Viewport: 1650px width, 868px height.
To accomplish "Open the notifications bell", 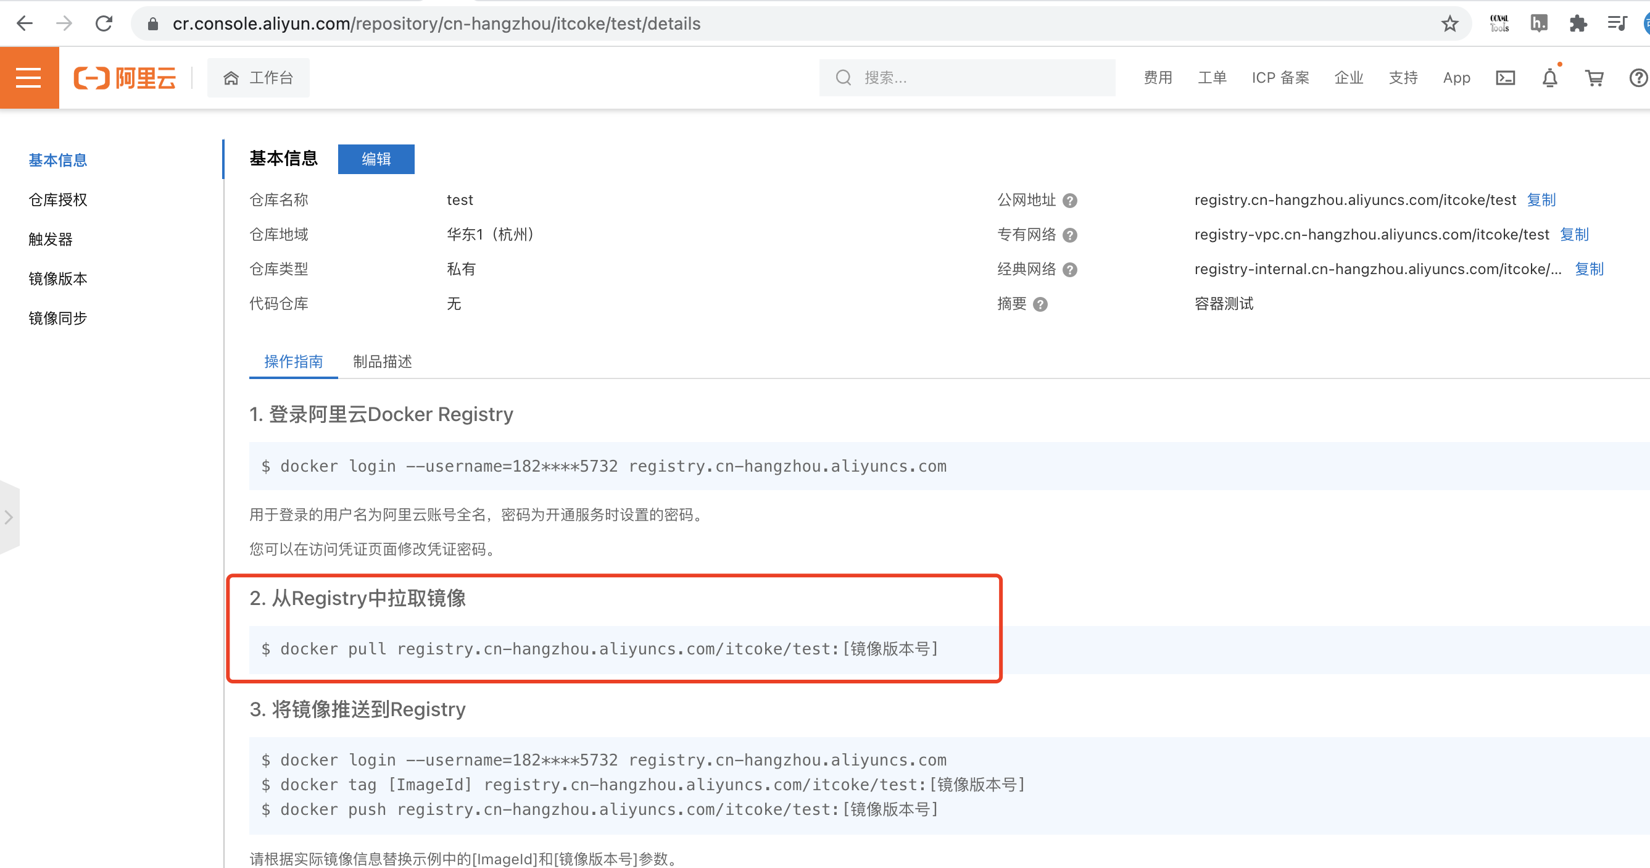I will point(1549,78).
